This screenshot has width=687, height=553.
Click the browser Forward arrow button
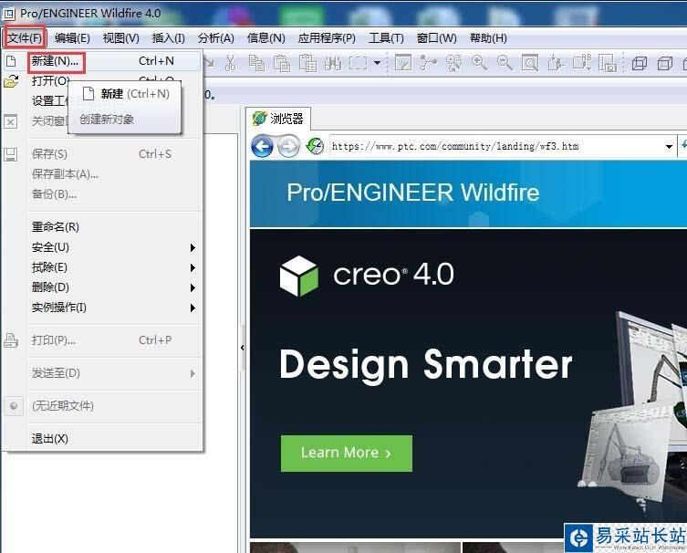pyautogui.click(x=288, y=146)
